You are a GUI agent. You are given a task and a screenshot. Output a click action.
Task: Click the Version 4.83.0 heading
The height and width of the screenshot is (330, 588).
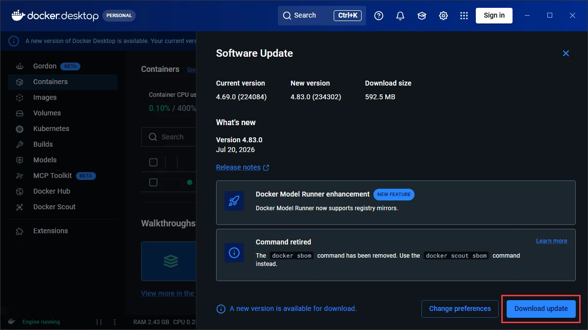[x=239, y=140]
